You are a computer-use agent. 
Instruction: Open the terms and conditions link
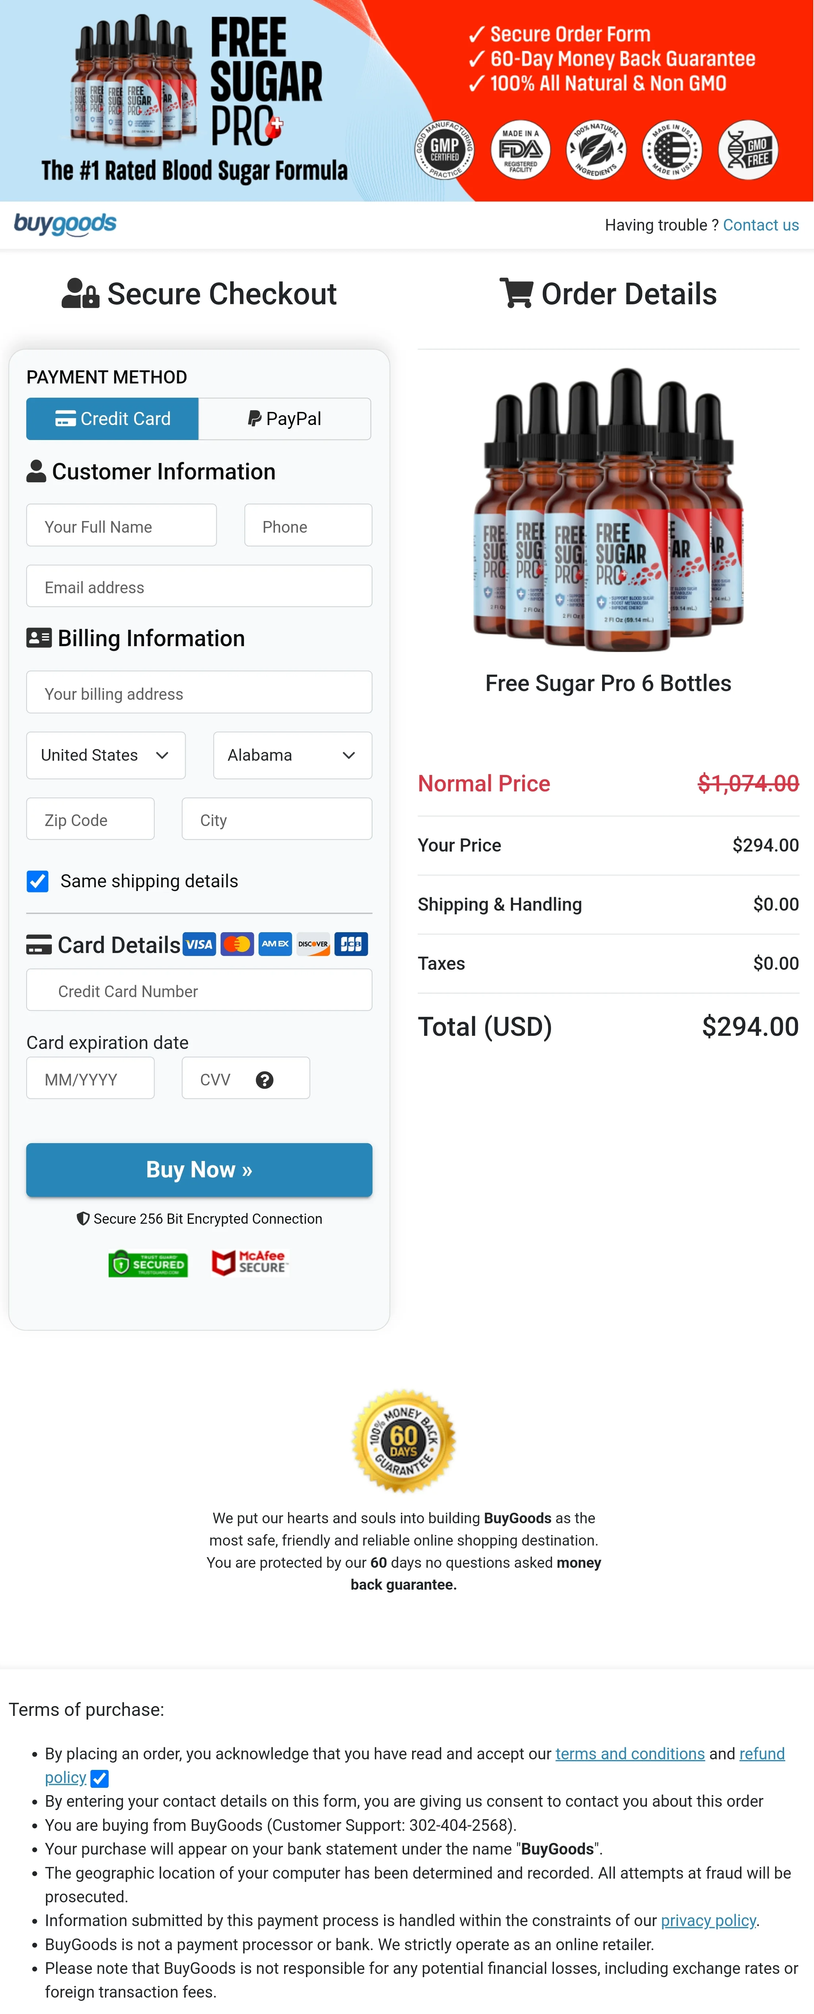coord(629,1753)
